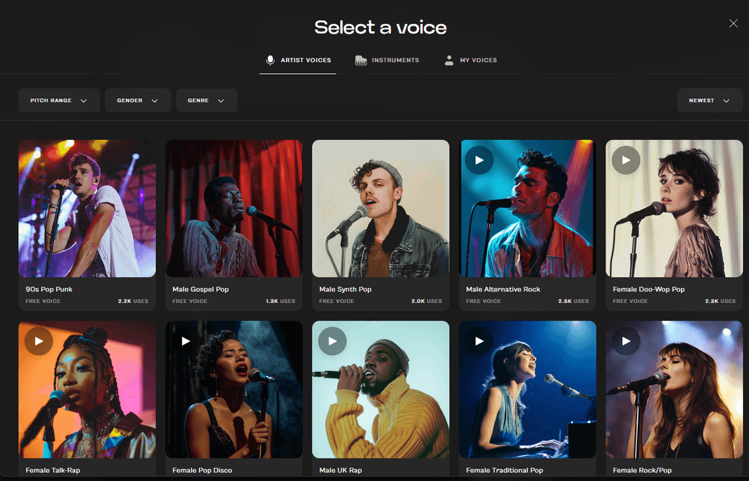
Task: Switch to the Instruments tab
Action: click(387, 60)
